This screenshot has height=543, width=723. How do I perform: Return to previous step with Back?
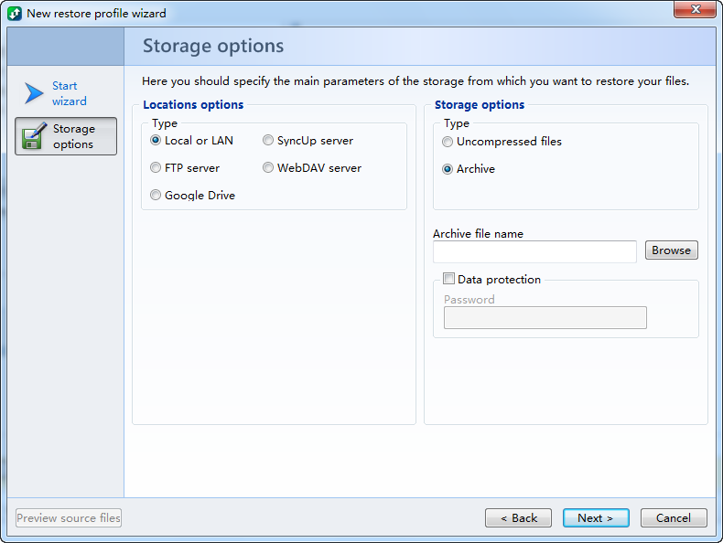click(x=518, y=518)
